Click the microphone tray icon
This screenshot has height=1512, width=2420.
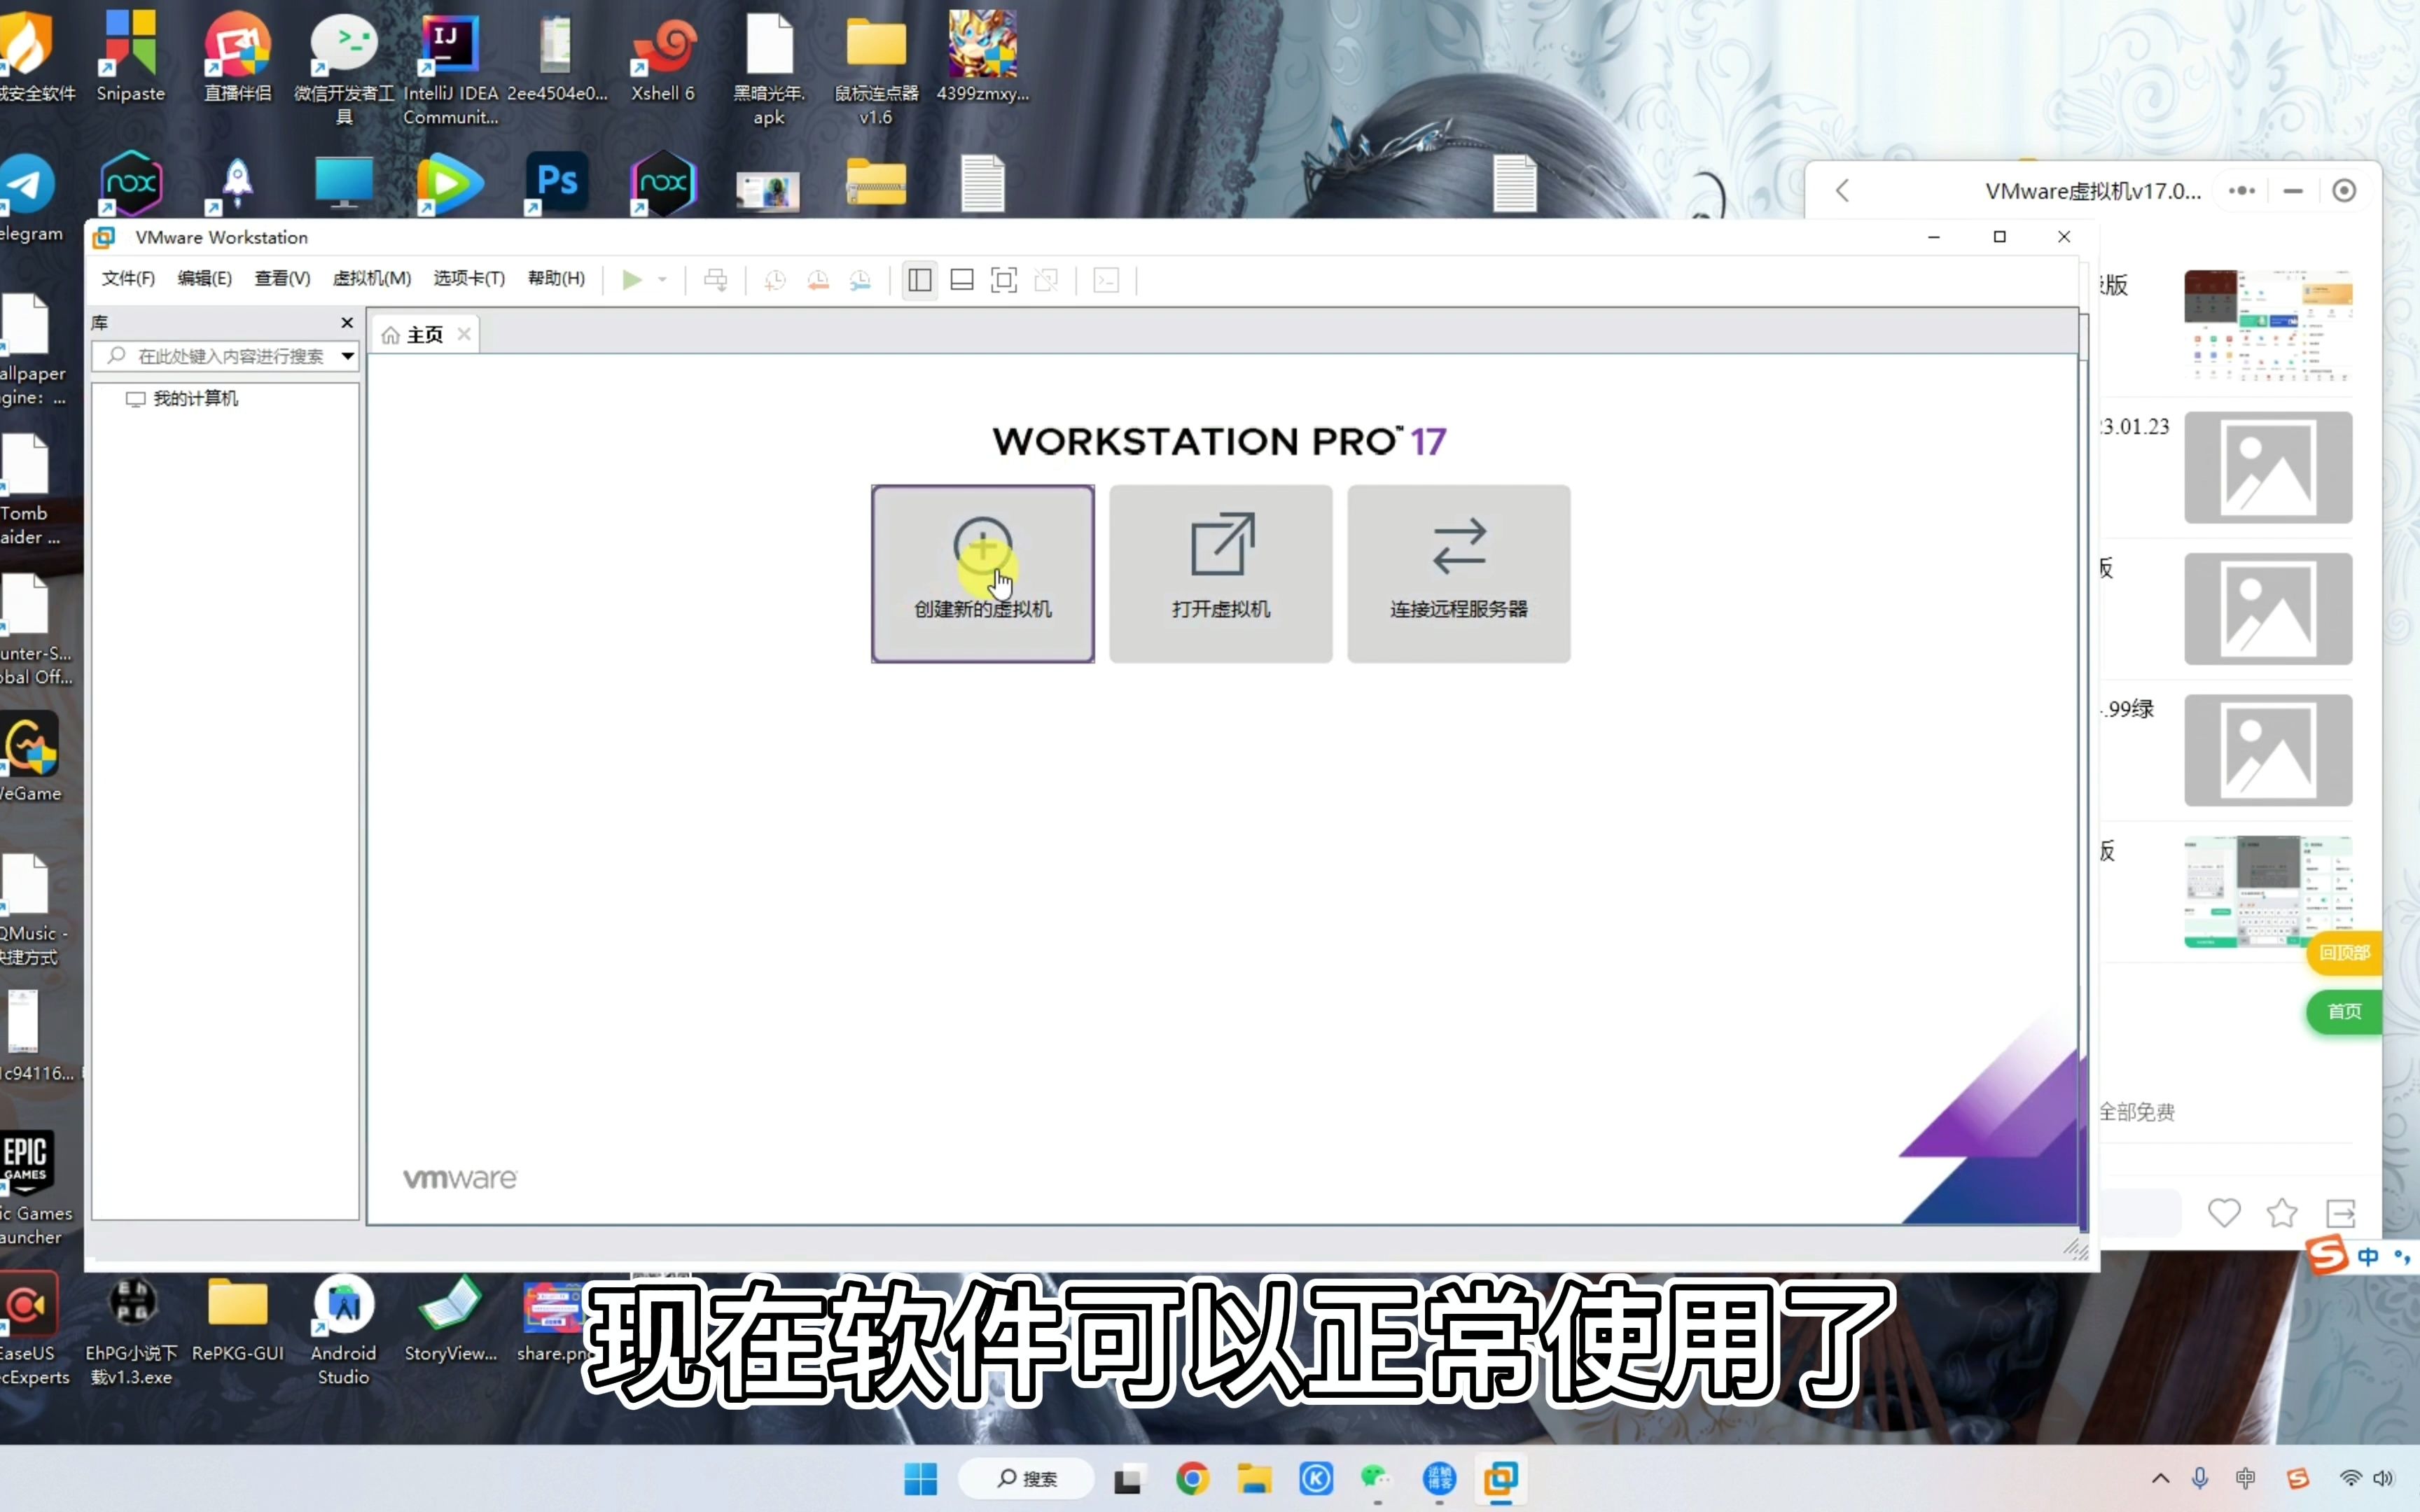click(x=2200, y=1479)
